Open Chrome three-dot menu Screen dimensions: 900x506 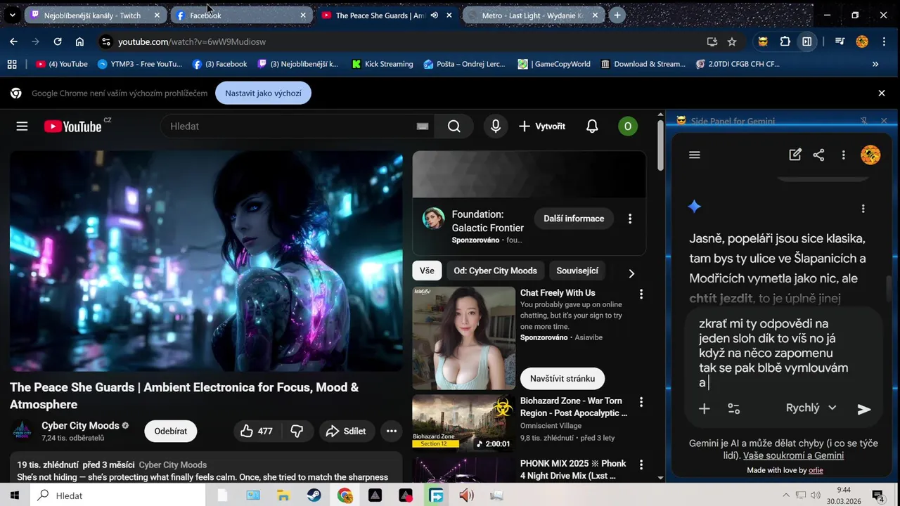tap(883, 41)
